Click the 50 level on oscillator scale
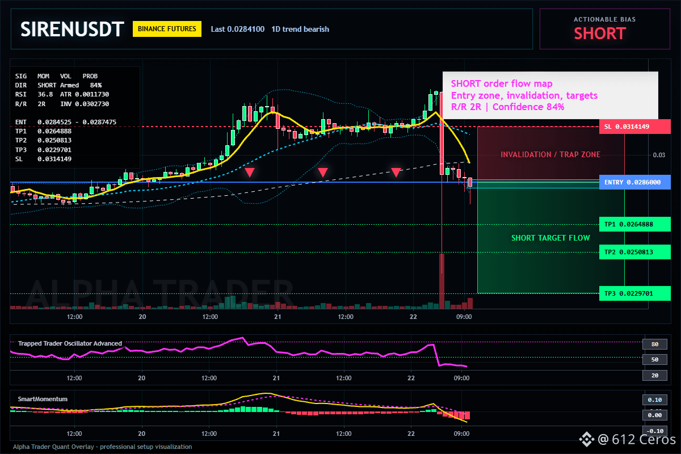681x454 pixels. coord(654,360)
